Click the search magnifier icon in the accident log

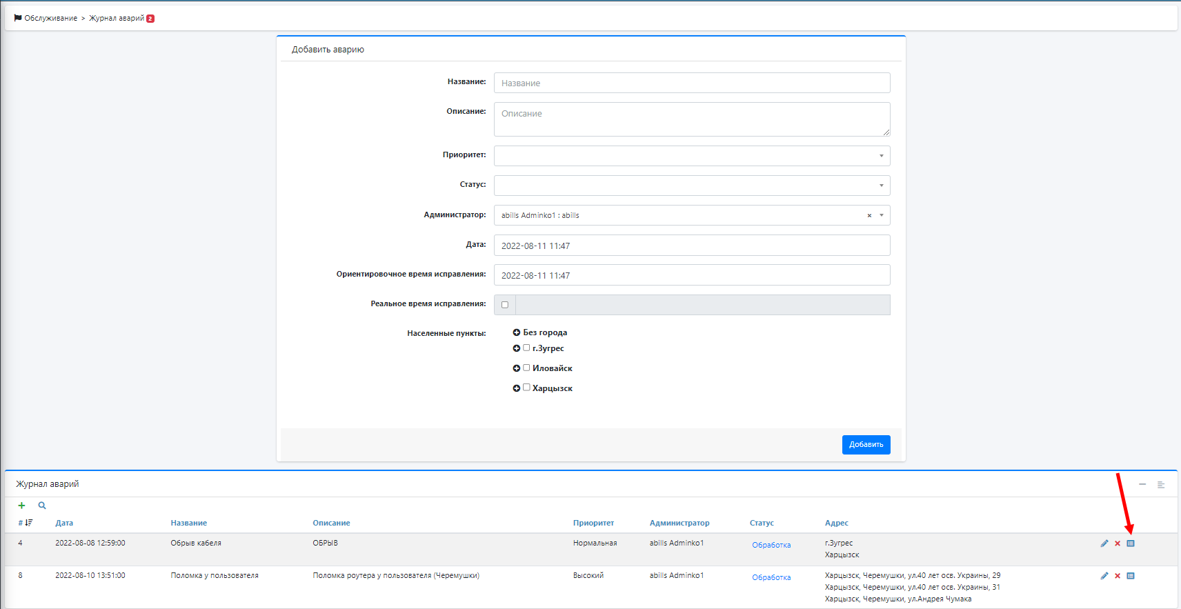pyautogui.click(x=42, y=506)
